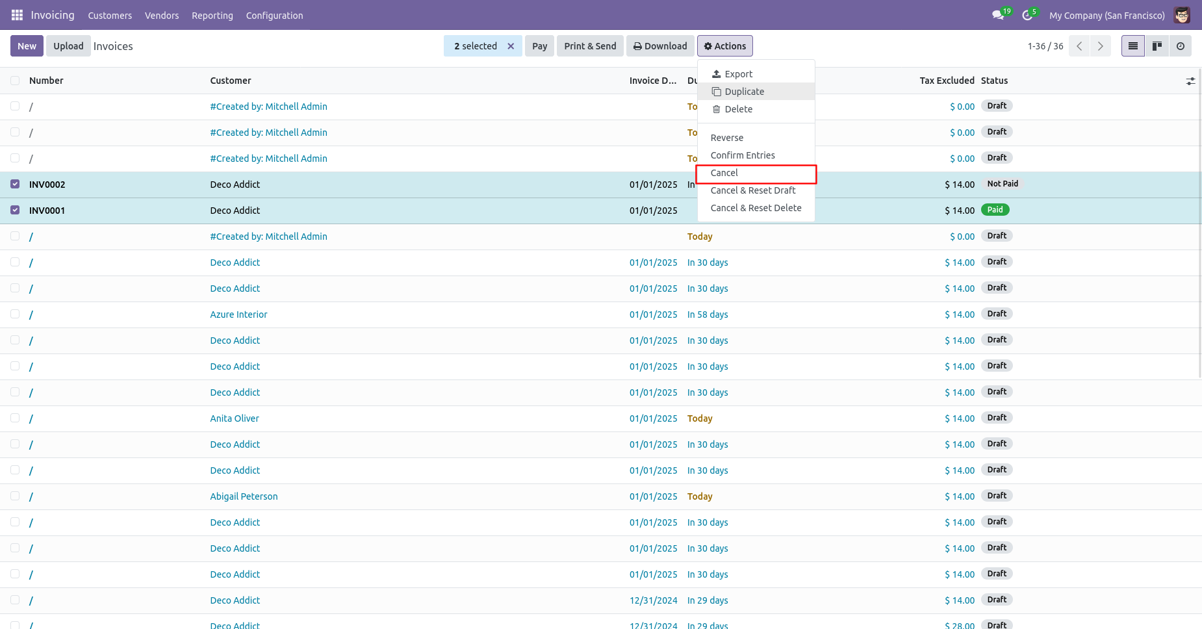Image resolution: width=1202 pixels, height=629 pixels.
Task: Open the Azure Interior invoice row
Action: click(601, 314)
